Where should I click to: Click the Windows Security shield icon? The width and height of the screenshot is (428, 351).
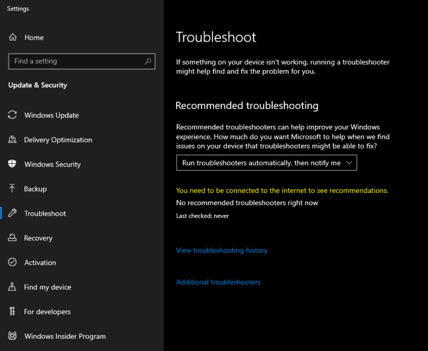coord(12,164)
